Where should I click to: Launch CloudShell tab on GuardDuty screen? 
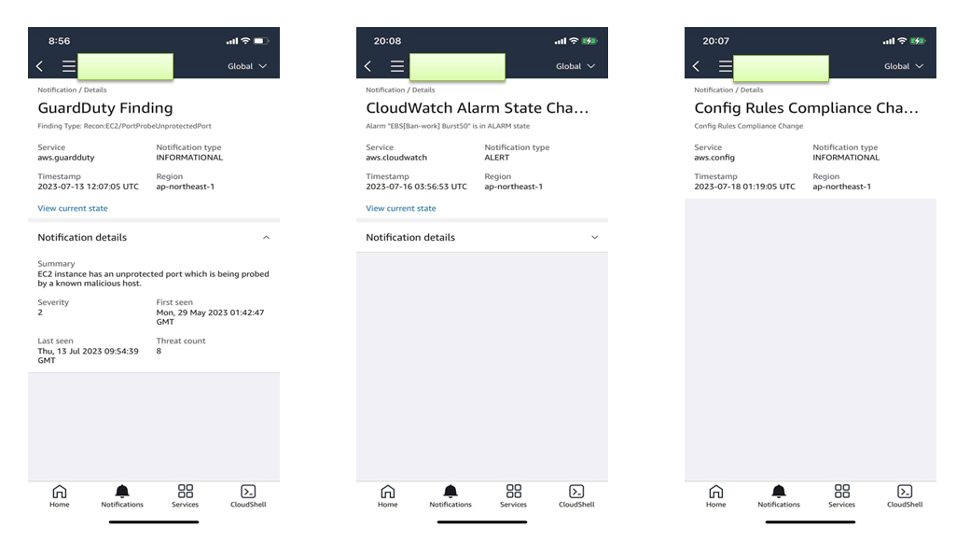point(248,496)
